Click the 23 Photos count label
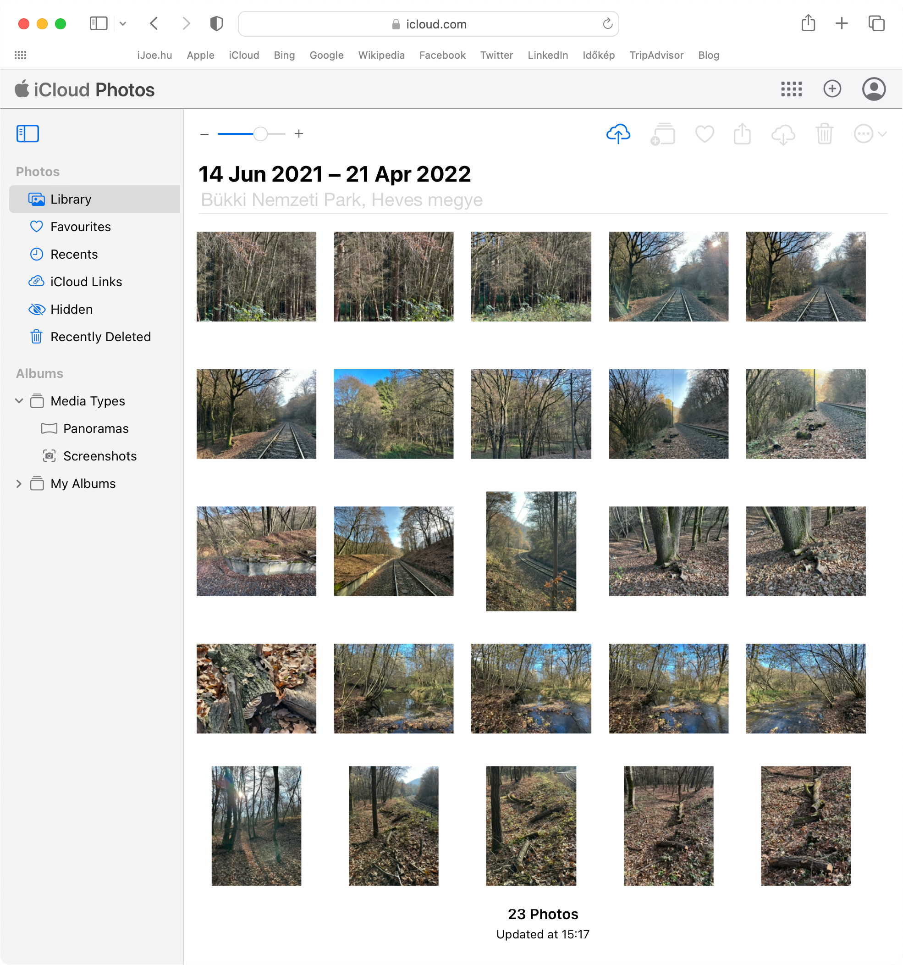Viewport: 903px width, 965px height. click(x=543, y=915)
